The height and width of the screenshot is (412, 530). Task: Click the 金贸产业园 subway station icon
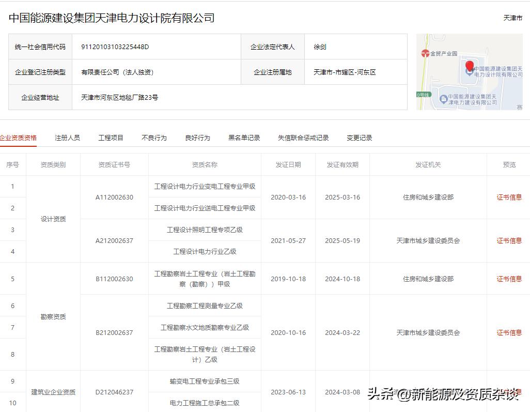(x=425, y=54)
